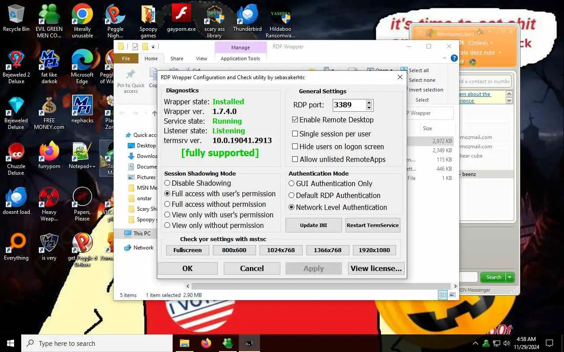
Task: Open File Explorer's blue Help question icon
Action: click(x=454, y=58)
